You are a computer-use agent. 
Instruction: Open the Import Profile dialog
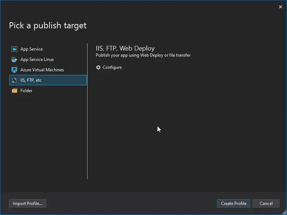[27, 203]
